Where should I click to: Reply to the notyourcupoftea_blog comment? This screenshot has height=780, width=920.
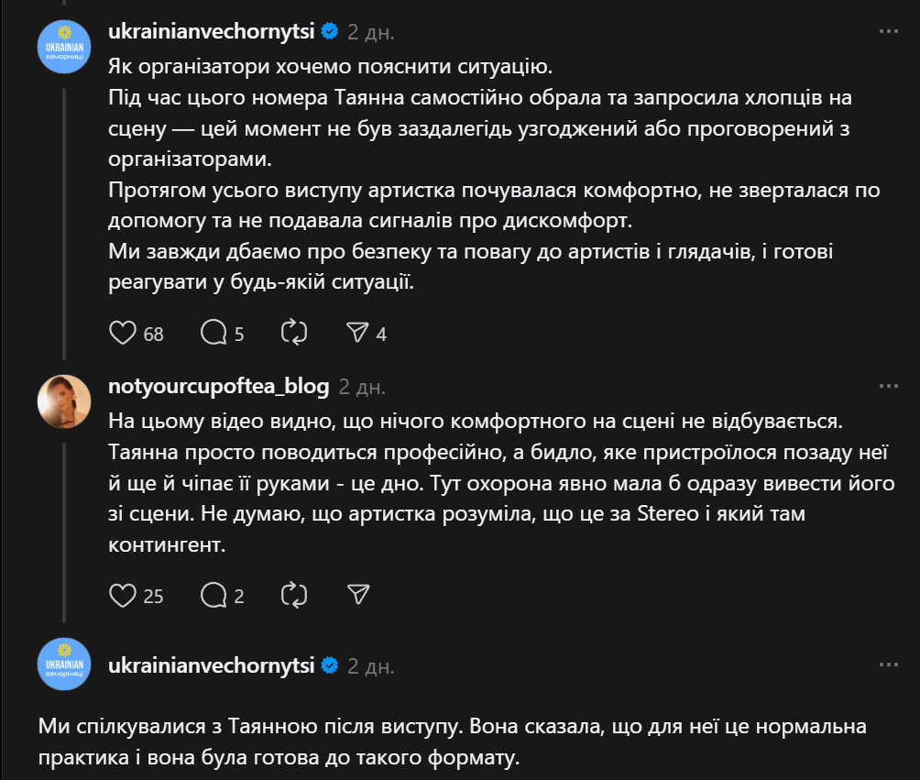(213, 596)
